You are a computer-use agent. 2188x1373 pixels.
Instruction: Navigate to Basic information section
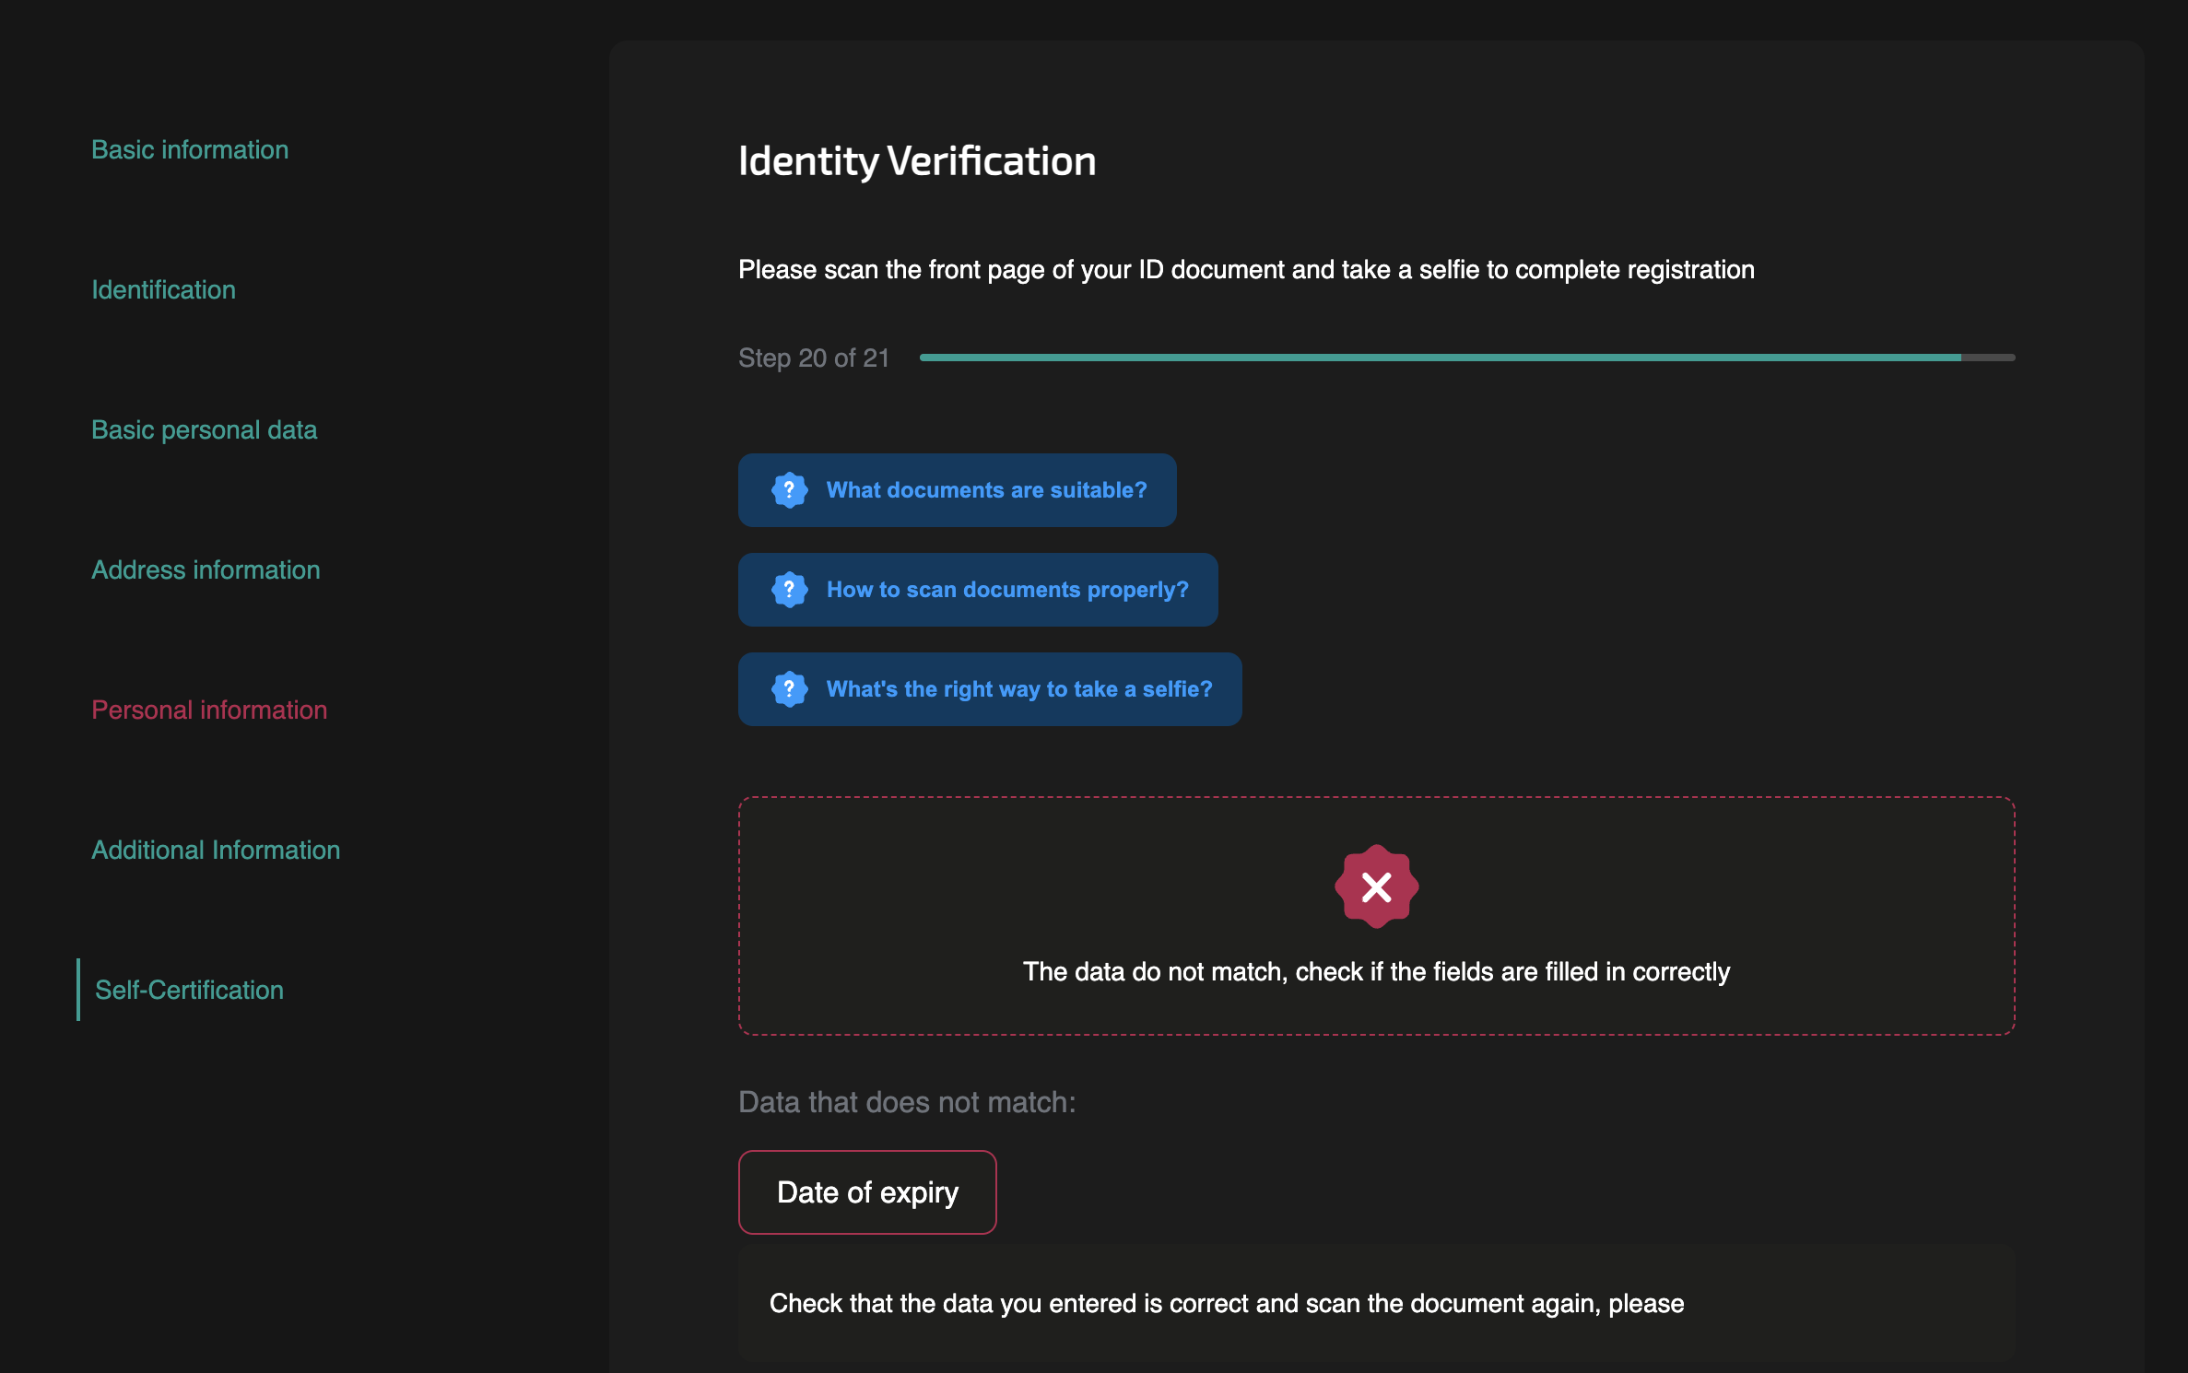click(192, 148)
